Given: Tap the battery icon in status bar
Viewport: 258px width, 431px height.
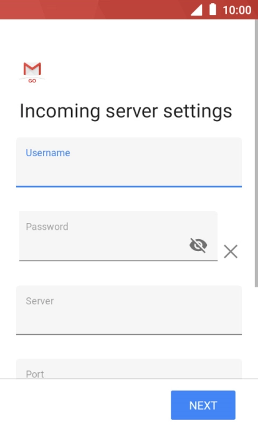Looking at the screenshot, I should click(x=213, y=9).
